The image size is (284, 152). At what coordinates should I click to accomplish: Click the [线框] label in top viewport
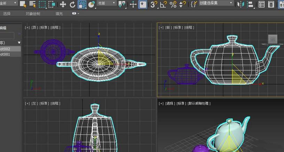(55, 27)
